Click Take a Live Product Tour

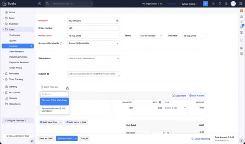[x=18, y=136]
